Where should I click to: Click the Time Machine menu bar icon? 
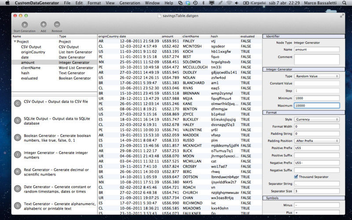[195, 3]
